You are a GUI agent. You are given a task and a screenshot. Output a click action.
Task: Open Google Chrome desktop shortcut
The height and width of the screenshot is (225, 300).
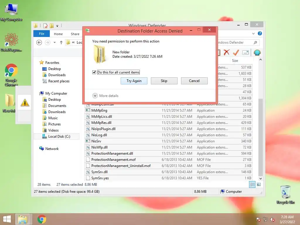click(11, 75)
